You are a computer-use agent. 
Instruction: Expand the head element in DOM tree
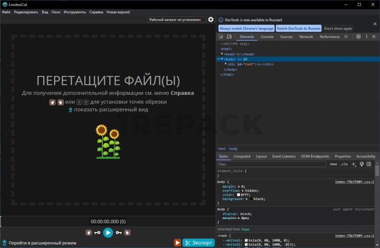coord(222,54)
